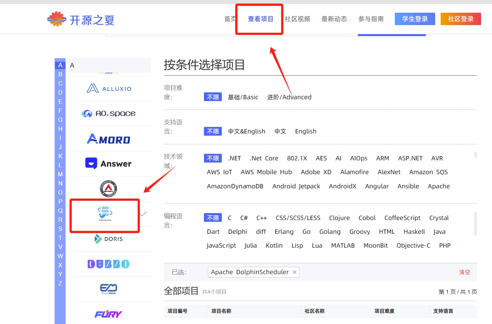The height and width of the screenshot is (324, 492).
Task: Select 不限 for 支持语言
Action: pyautogui.click(x=213, y=131)
